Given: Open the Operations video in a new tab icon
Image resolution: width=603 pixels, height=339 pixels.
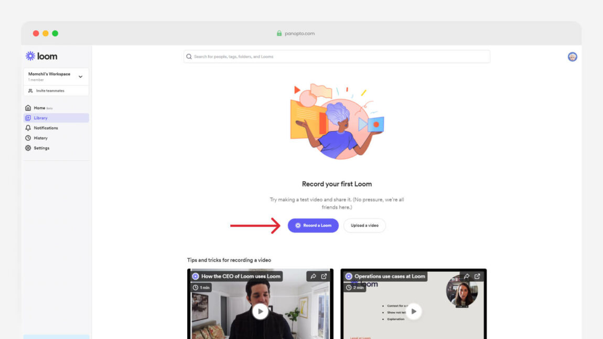Looking at the screenshot, I should (478, 276).
